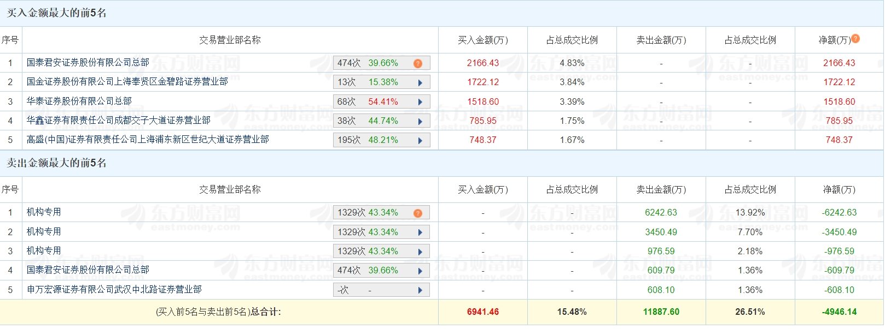This screenshot has width=885, height=329.
Task: Click the 13.92% share cell
Action: [x=750, y=213]
